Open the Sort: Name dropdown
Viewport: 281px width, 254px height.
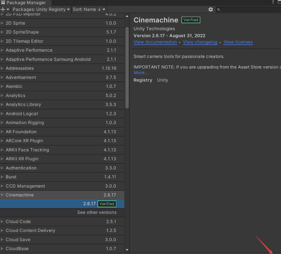(x=89, y=9)
